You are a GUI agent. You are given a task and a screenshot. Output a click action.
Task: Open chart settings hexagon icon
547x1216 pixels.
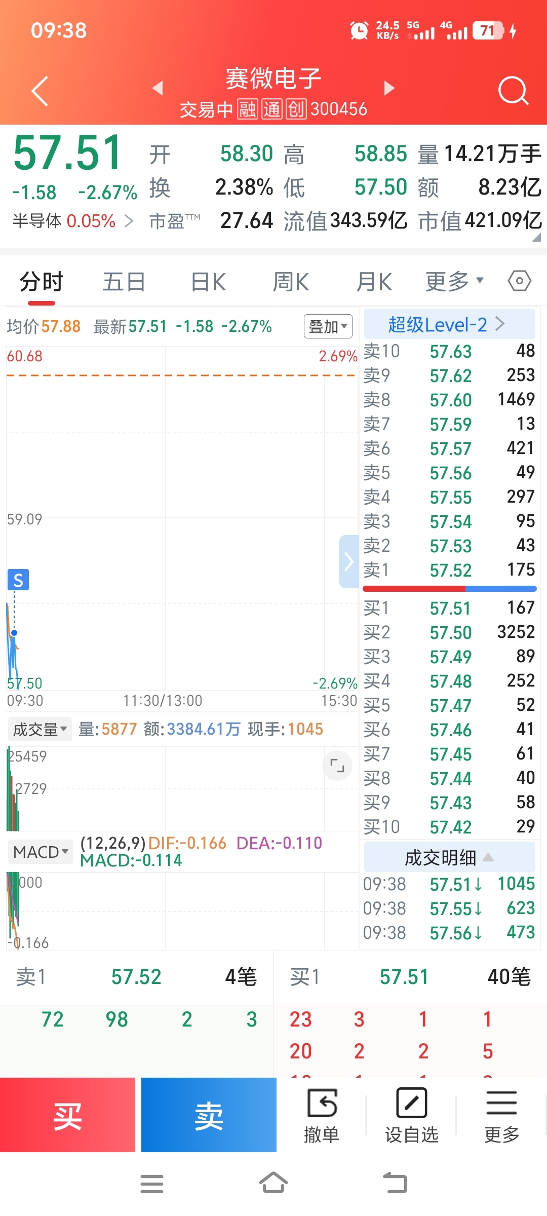point(520,281)
